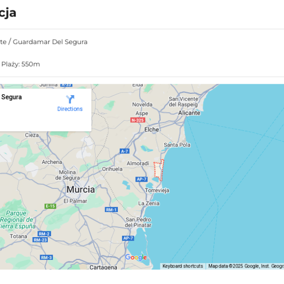The image size is (284, 284).
Task: Click the RM-1 road shield
Action: click(x=111, y=210)
